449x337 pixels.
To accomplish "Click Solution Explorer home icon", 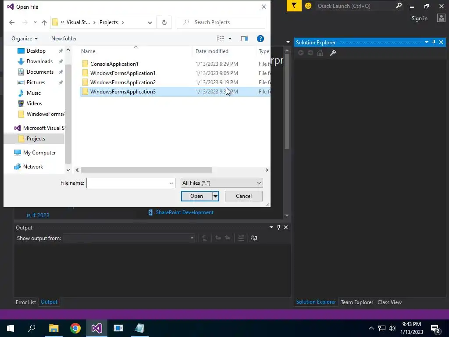I will (320, 53).
